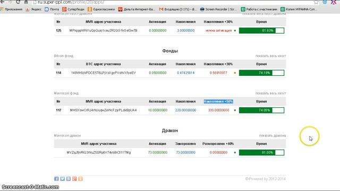Open the Яндекс bookmark
The width and height of the screenshot is (340, 191).
click(34, 10)
